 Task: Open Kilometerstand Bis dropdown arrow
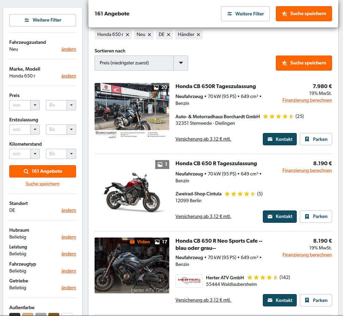[71, 154]
